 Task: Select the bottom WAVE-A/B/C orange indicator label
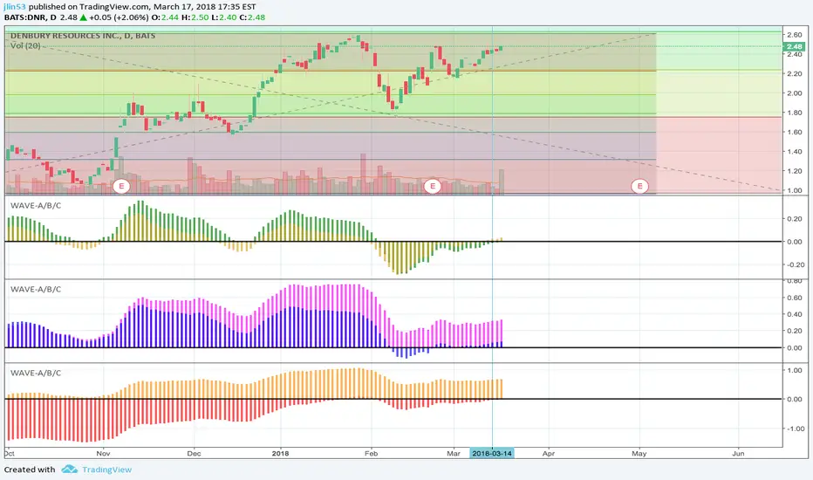coord(36,373)
